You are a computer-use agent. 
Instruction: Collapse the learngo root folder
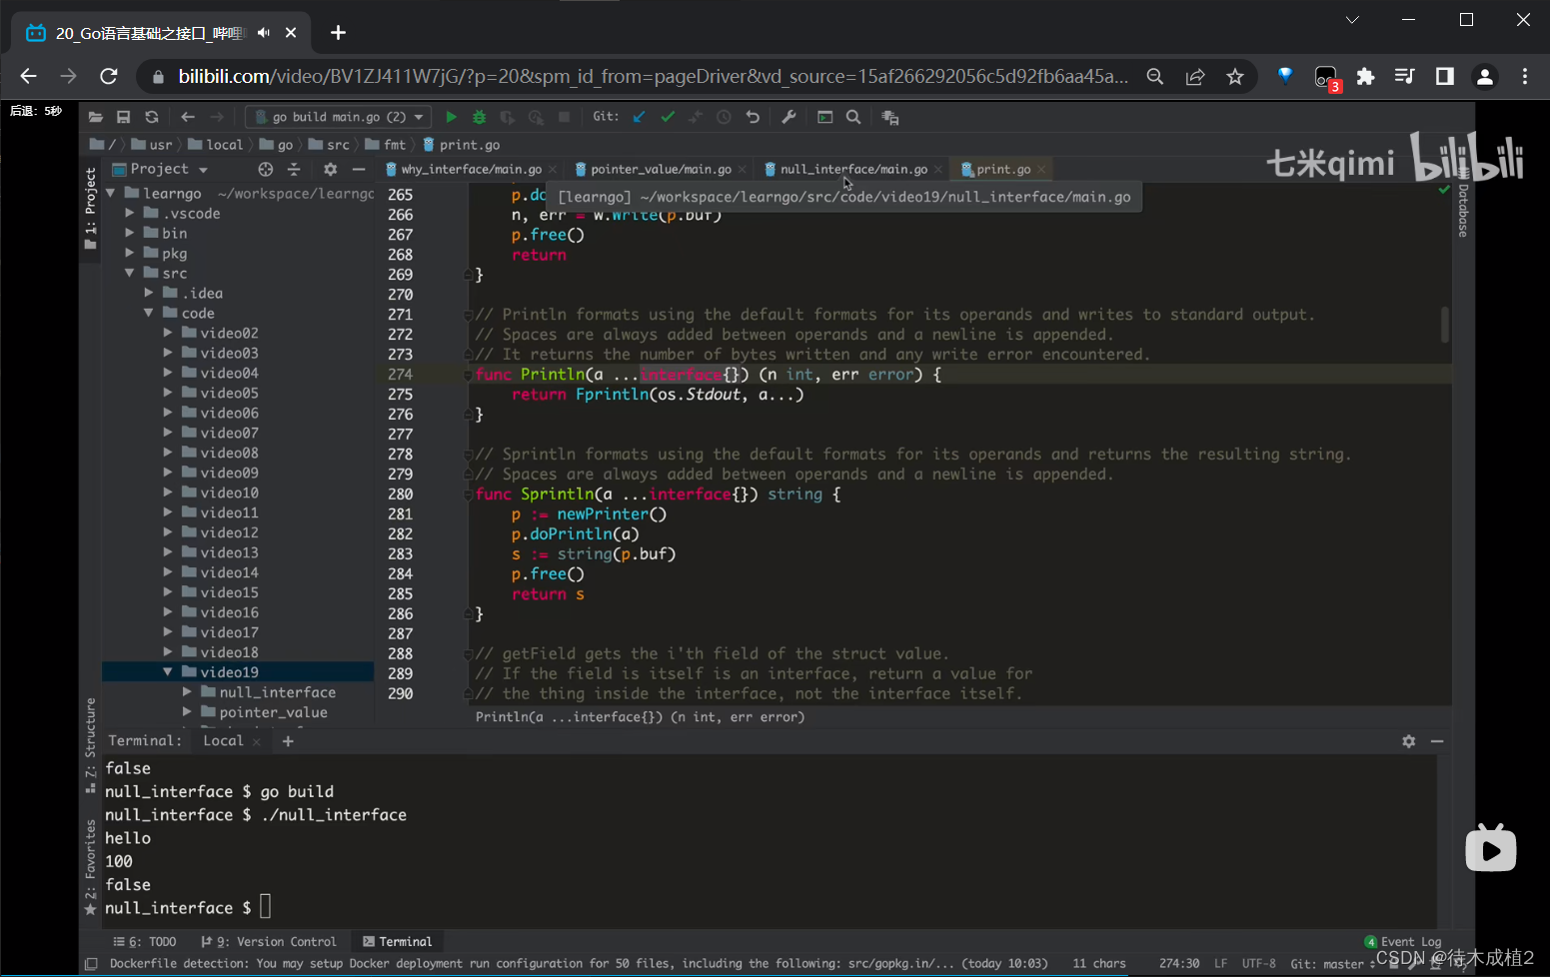click(111, 193)
